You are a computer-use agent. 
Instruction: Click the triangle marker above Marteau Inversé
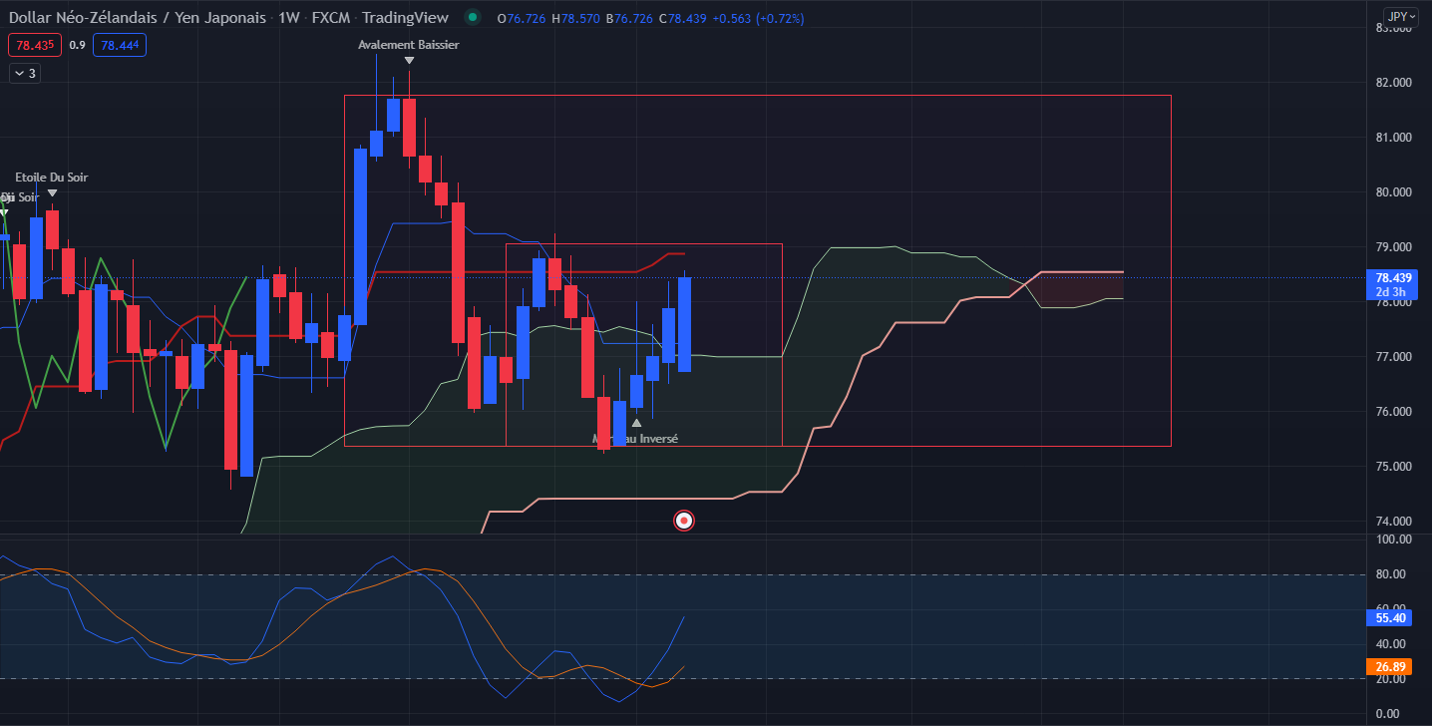(x=636, y=423)
